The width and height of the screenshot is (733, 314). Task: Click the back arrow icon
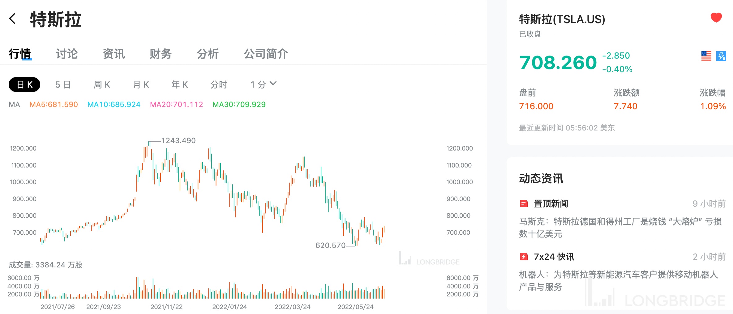(12, 19)
